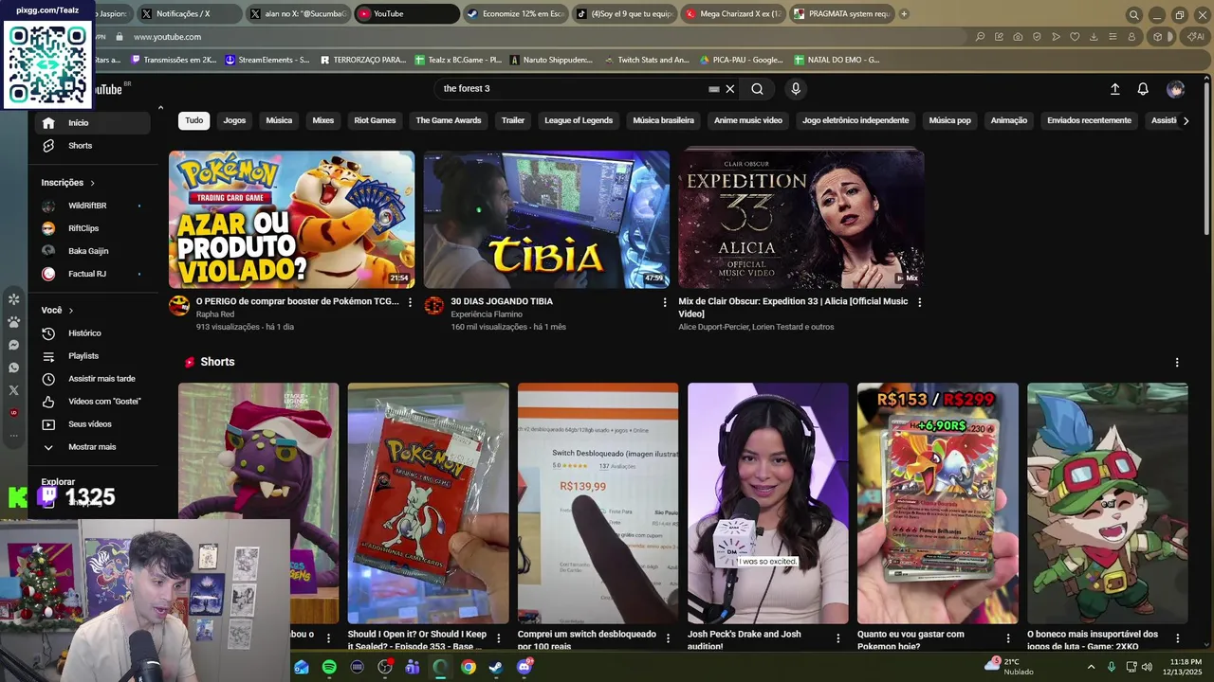This screenshot has height=682, width=1214.
Task: Open Messenger in the browser sidebar
Action: [x=13, y=345]
